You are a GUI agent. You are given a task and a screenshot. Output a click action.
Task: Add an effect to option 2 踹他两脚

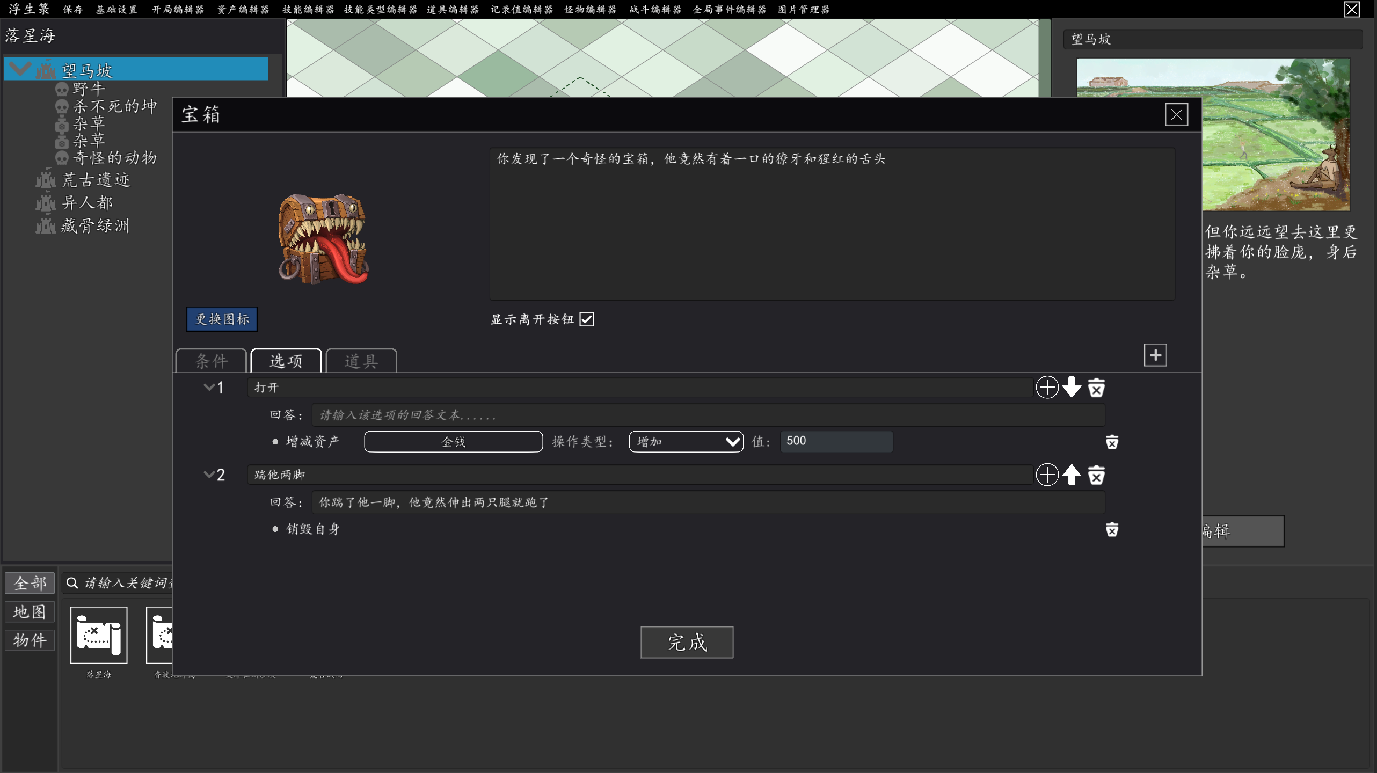pyautogui.click(x=1047, y=475)
